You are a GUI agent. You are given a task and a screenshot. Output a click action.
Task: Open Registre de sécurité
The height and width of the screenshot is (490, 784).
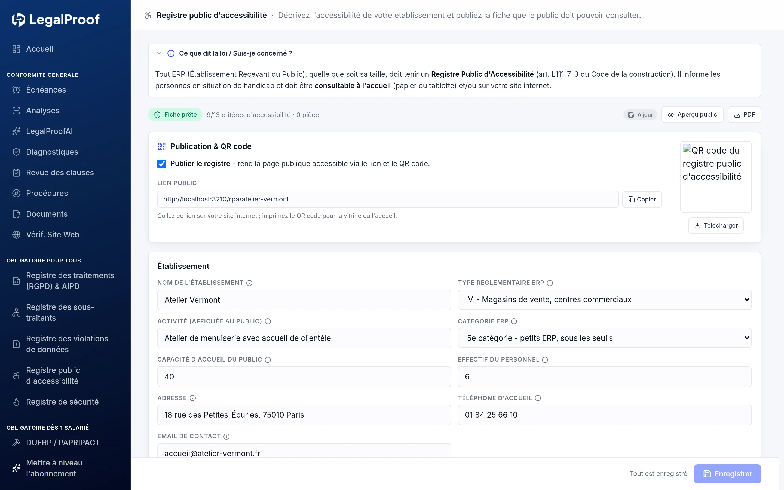(x=65, y=402)
